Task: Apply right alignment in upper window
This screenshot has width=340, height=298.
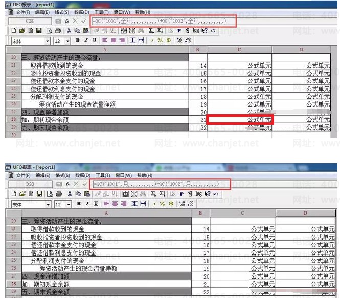Action: click(x=122, y=40)
